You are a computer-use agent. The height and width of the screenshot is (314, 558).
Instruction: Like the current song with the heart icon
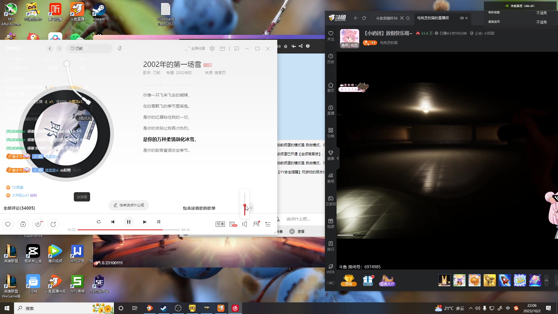8,224
